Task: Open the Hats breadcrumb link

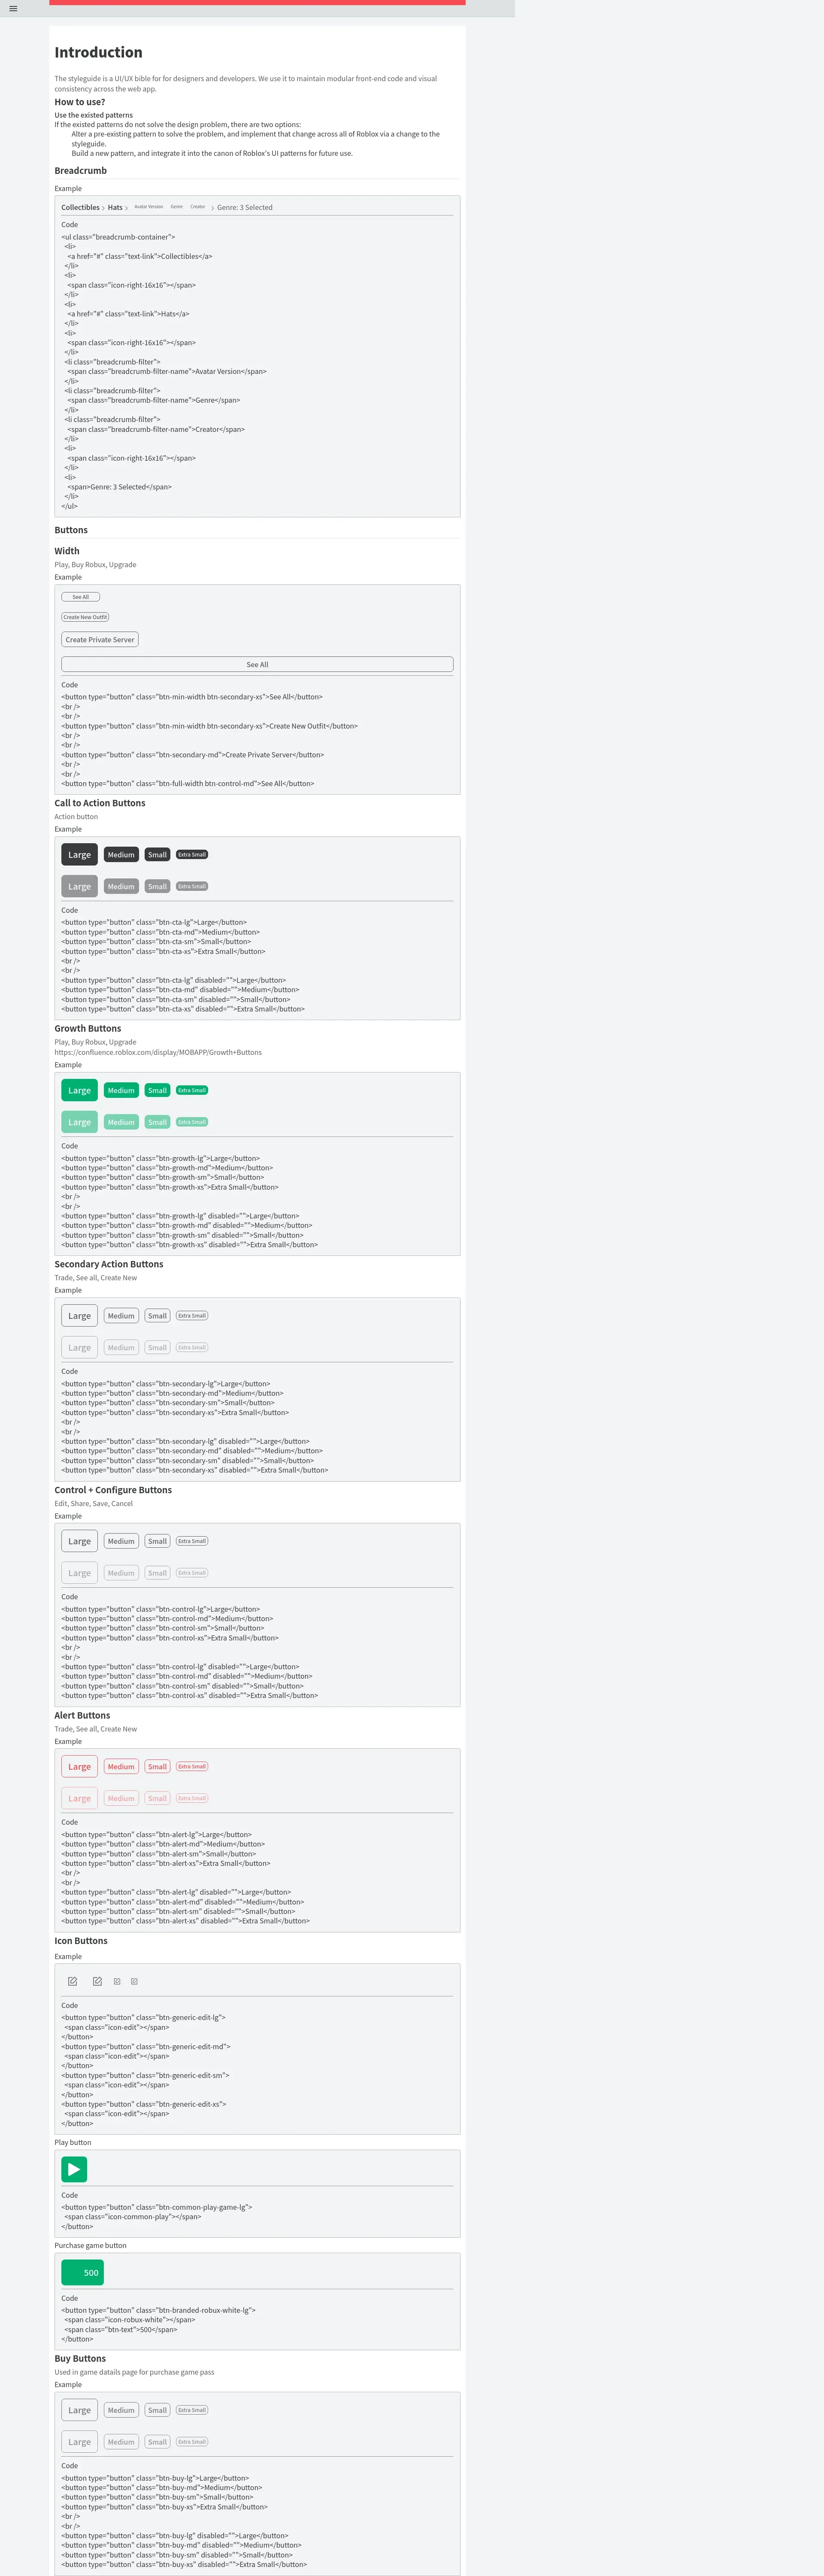Action: tap(115, 208)
